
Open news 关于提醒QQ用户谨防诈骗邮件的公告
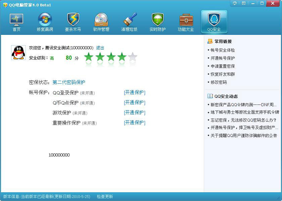244,135
